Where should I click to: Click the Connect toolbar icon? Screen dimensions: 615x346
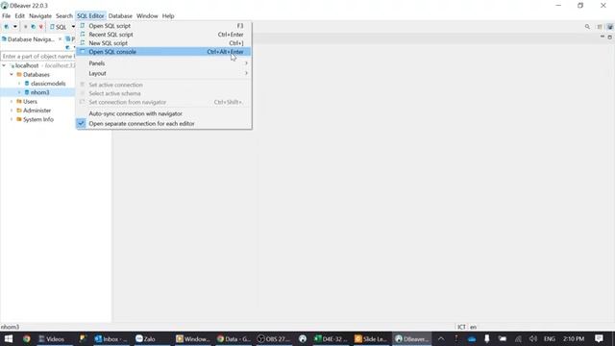26,27
